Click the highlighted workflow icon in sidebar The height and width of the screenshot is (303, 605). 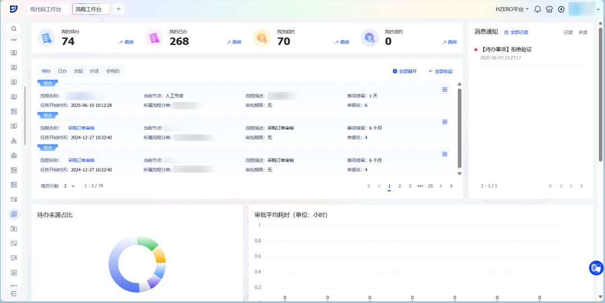point(13,214)
